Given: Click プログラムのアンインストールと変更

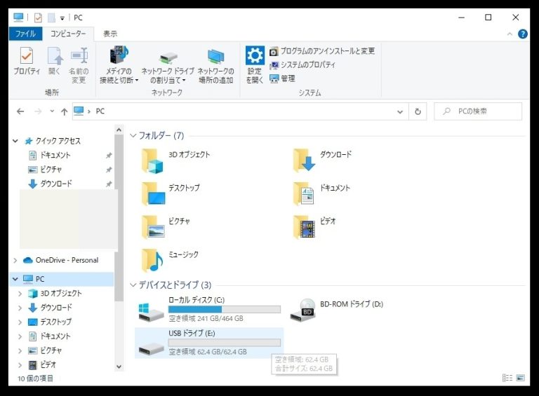Looking at the screenshot, I should click(322, 51).
